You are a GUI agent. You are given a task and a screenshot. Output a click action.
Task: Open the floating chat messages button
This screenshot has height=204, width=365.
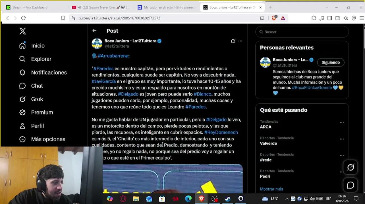[351, 185]
